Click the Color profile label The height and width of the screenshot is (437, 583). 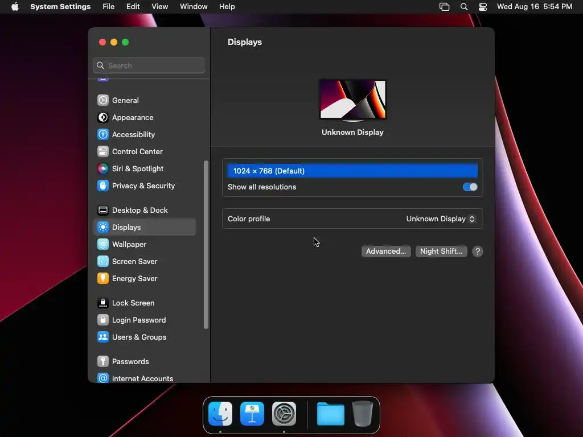[249, 219]
